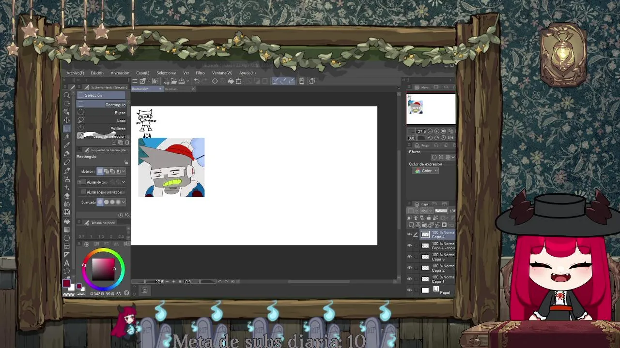Select the Balloon tool
Image resolution: width=620 pixels, height=348 pixels.
point(67,271)
